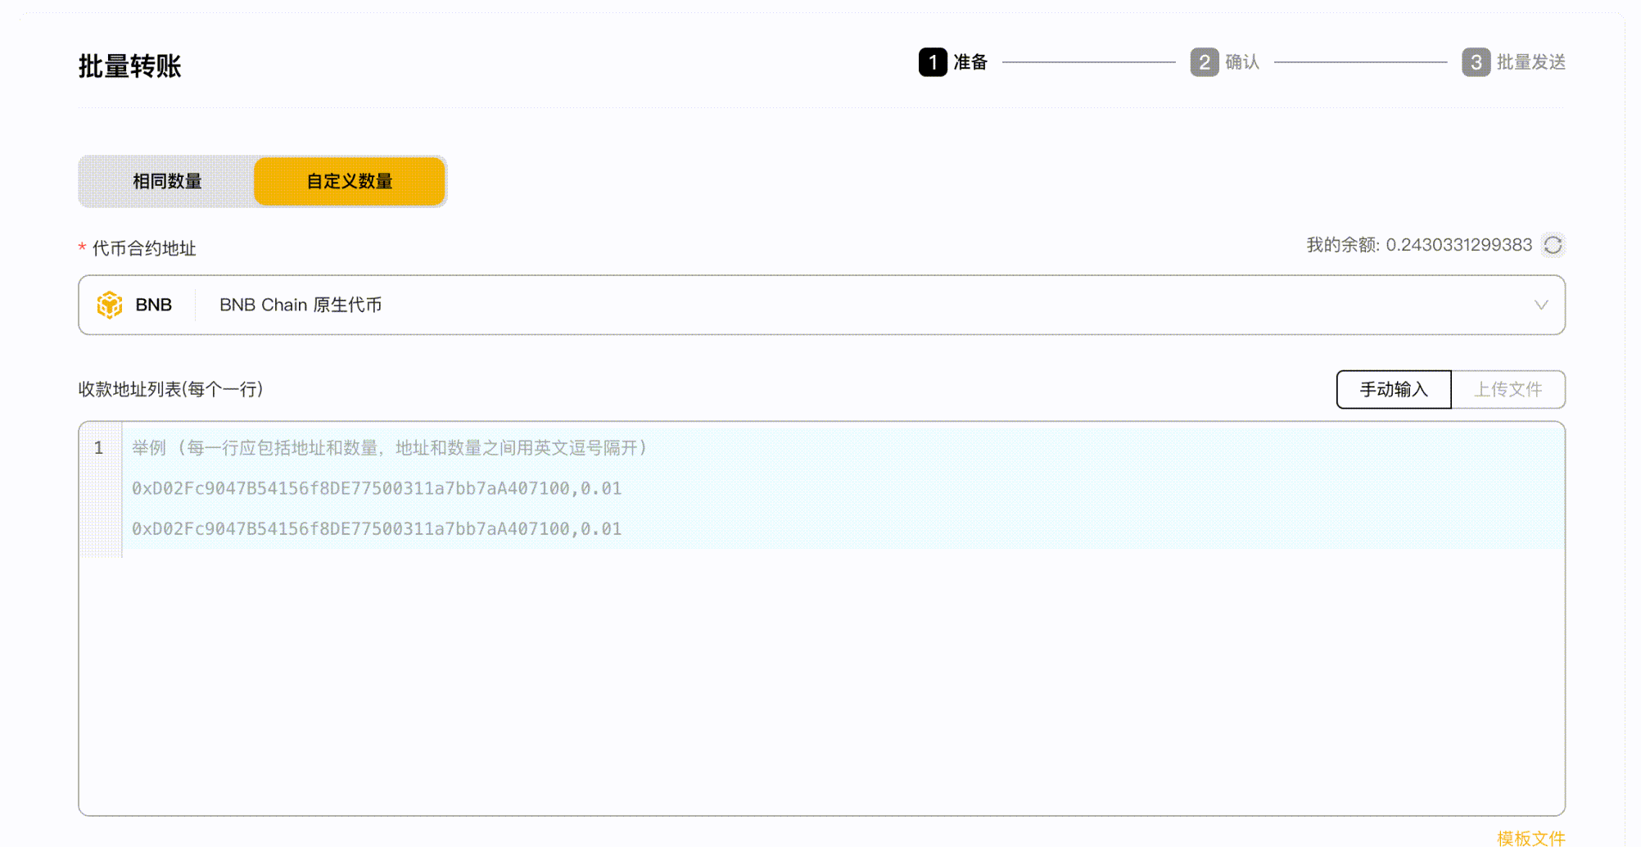The height and width of the screenshot is (847, 1641).
Task: Expand the token dropdown chevron
Action: click(x=1540, y=305)
